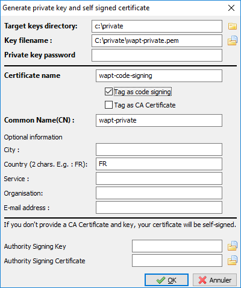The width and height of the screenshot is (241, 288).
Task: Browse folder for Target keys directory
Action: (233, 26)
